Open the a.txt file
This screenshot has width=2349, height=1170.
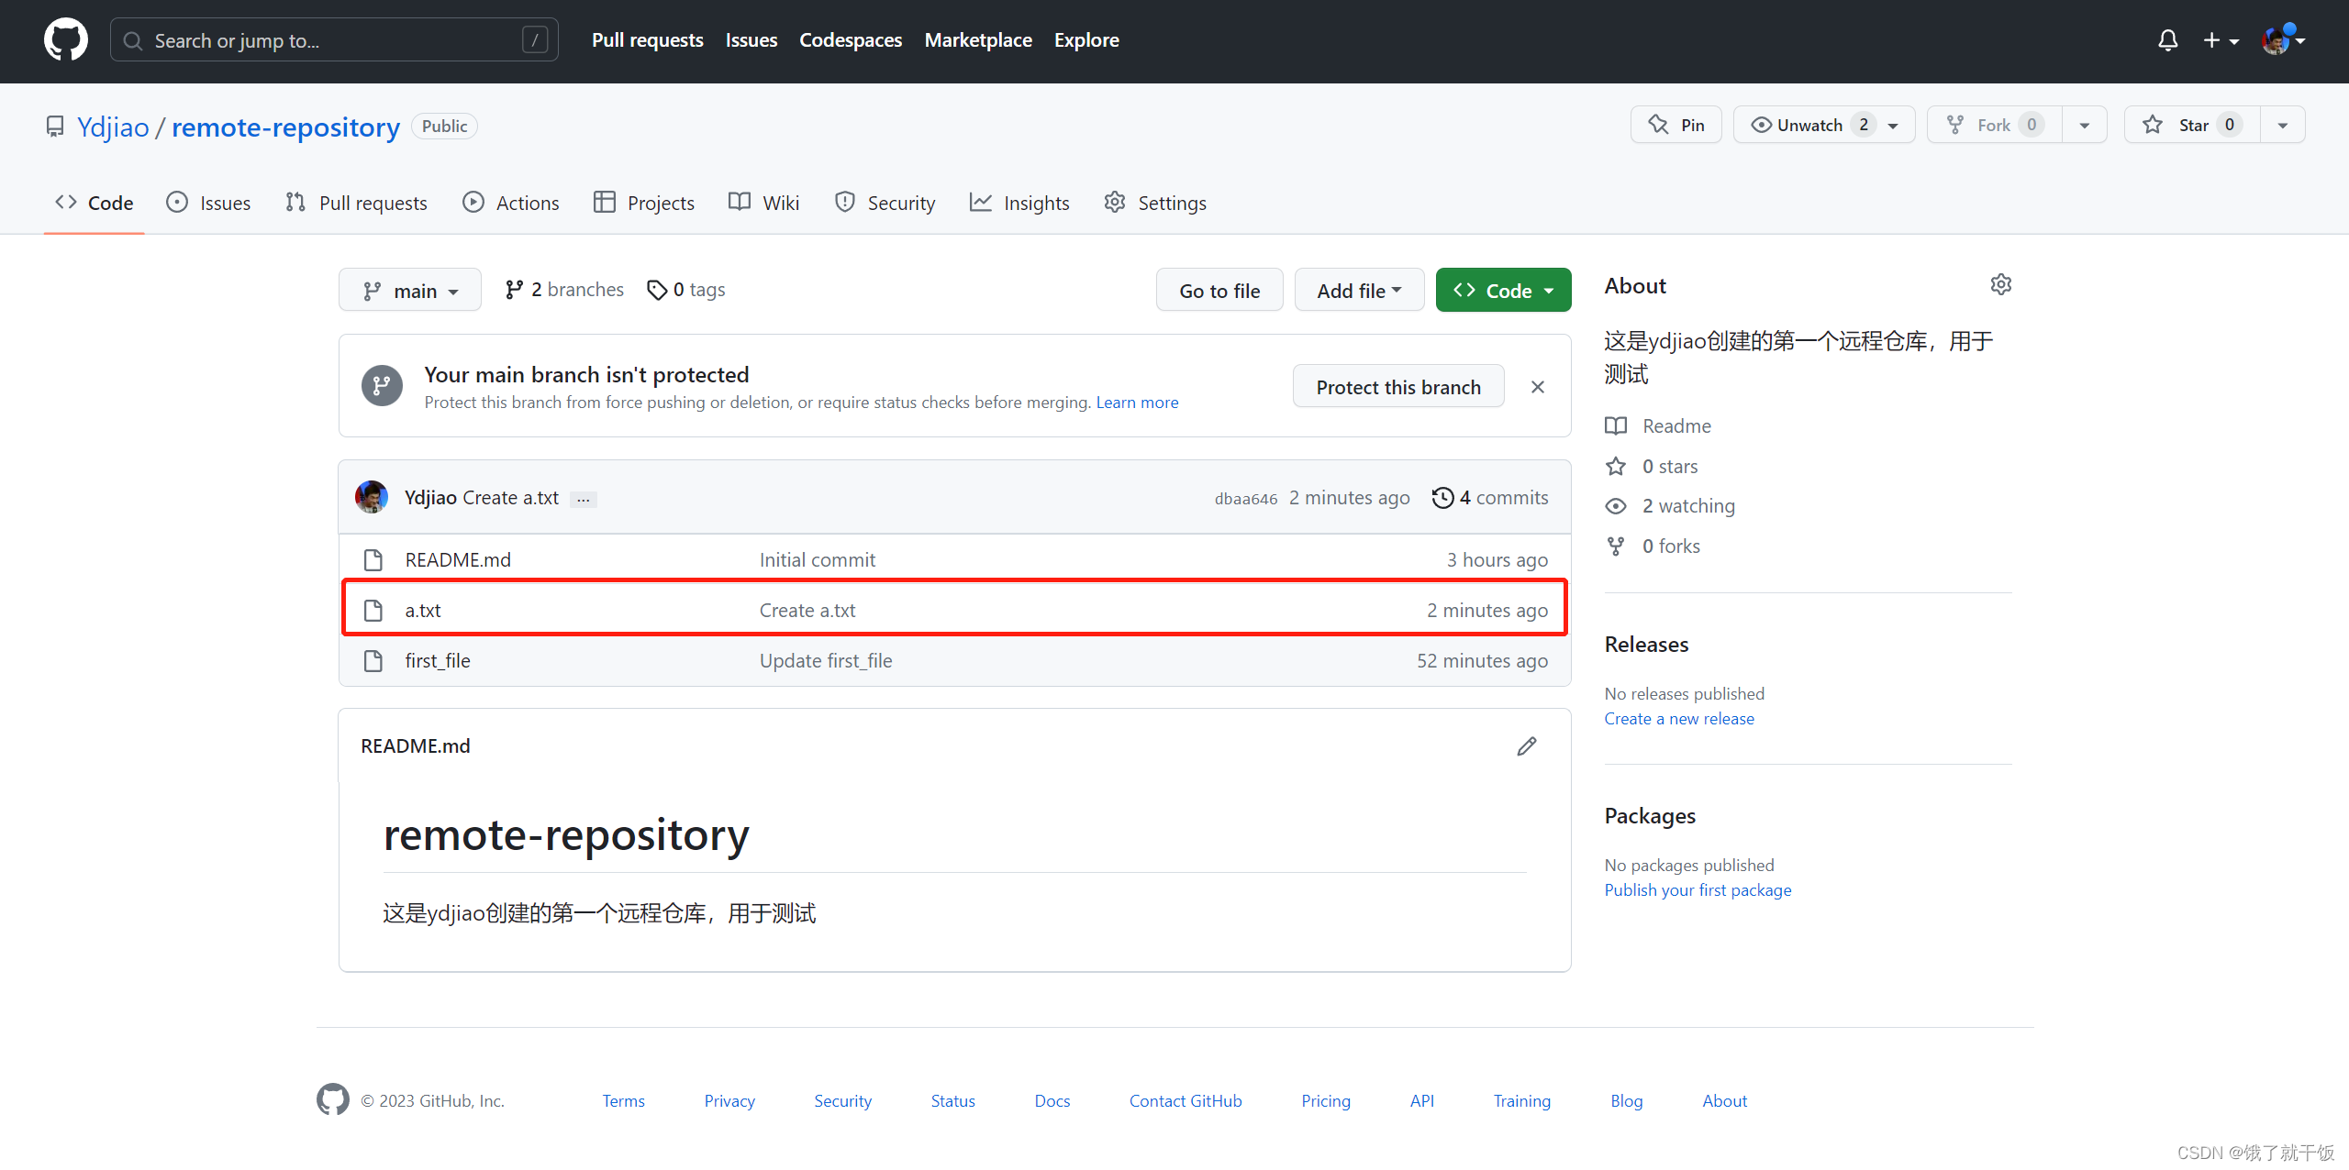pyautogui.click(x=423, y=611)
